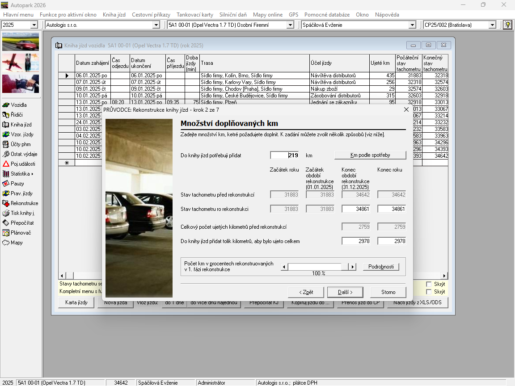This screenshot has height=386, width=515.
Task: Click the Km podle spotřeby button
Action: click(370, 155)
